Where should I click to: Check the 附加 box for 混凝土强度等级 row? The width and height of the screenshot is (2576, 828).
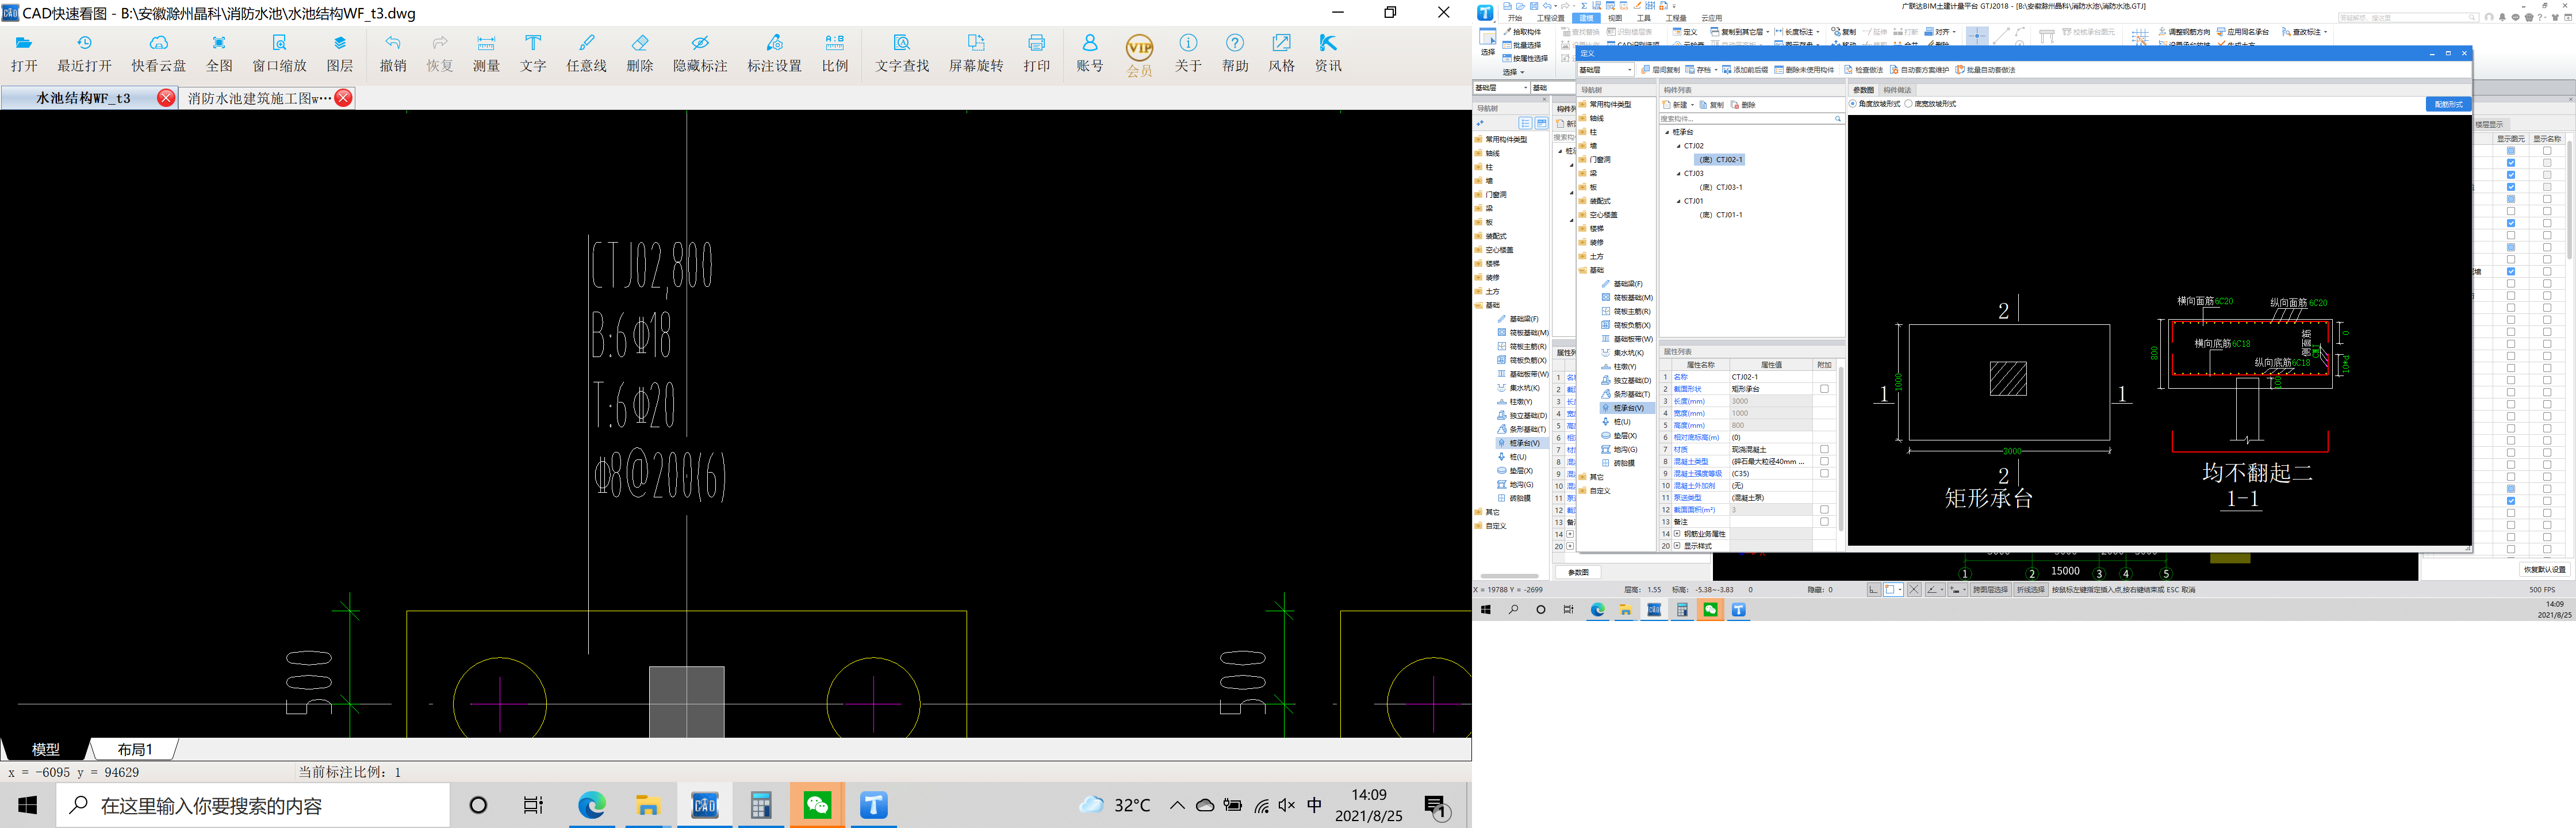click(x=1824, y=473)
